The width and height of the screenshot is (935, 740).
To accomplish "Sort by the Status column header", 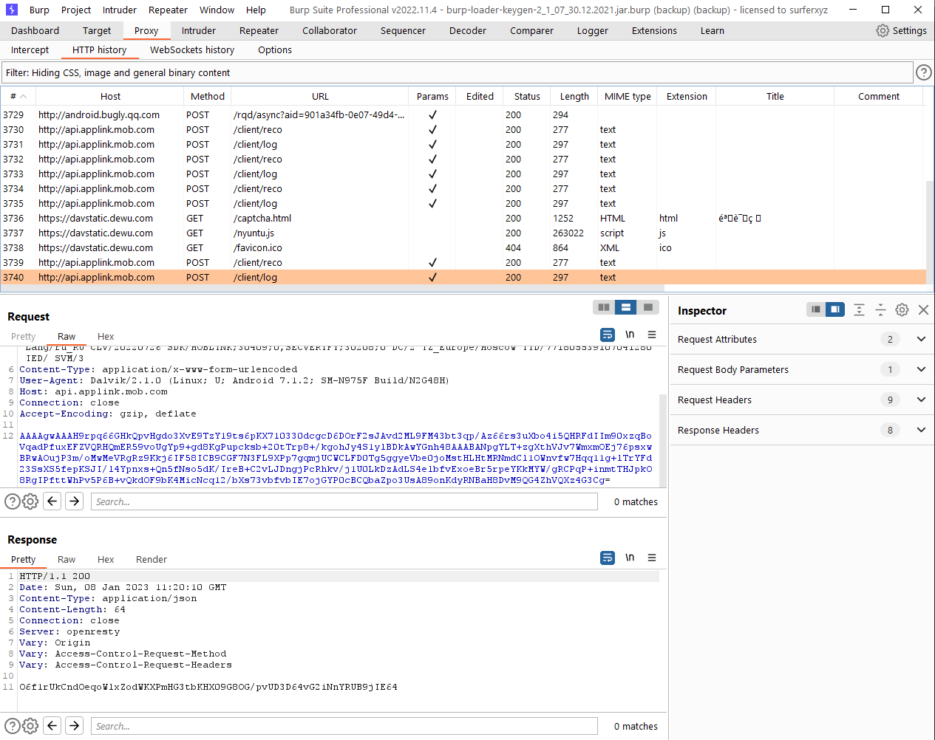I will click(527, 96).
